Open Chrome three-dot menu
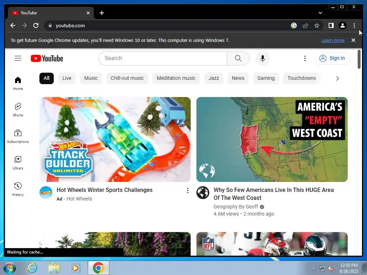Image resolution: width=367 pixels, height=275 pixels. [354, 25]
